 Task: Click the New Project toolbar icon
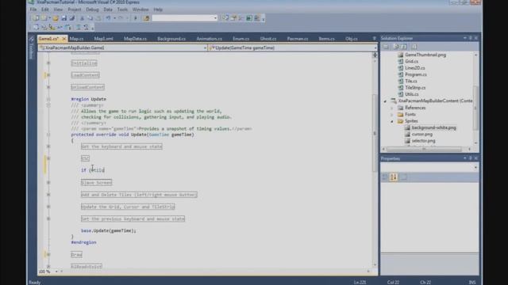click(36, 18)
